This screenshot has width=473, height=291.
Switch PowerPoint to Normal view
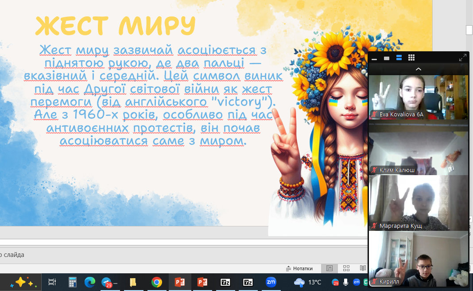[330, 268]
